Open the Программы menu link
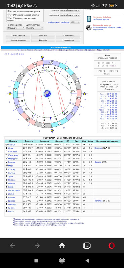The height and width of the screenshot is (268, 124). tap(90, 50)
